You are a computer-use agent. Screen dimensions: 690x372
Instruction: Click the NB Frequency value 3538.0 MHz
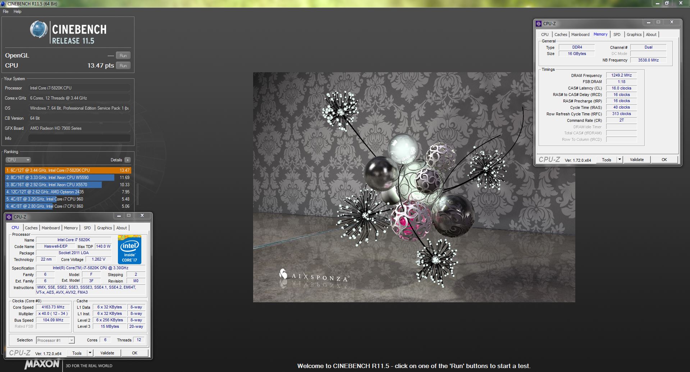[x=648, y=60]
